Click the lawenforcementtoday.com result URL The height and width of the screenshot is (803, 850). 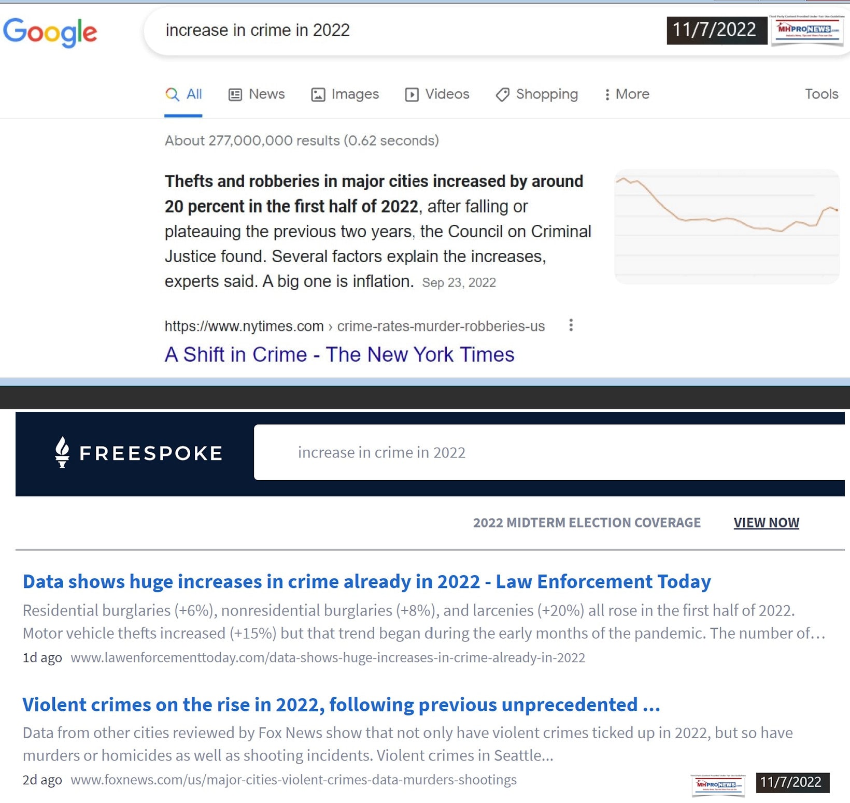tap(328, 658)
